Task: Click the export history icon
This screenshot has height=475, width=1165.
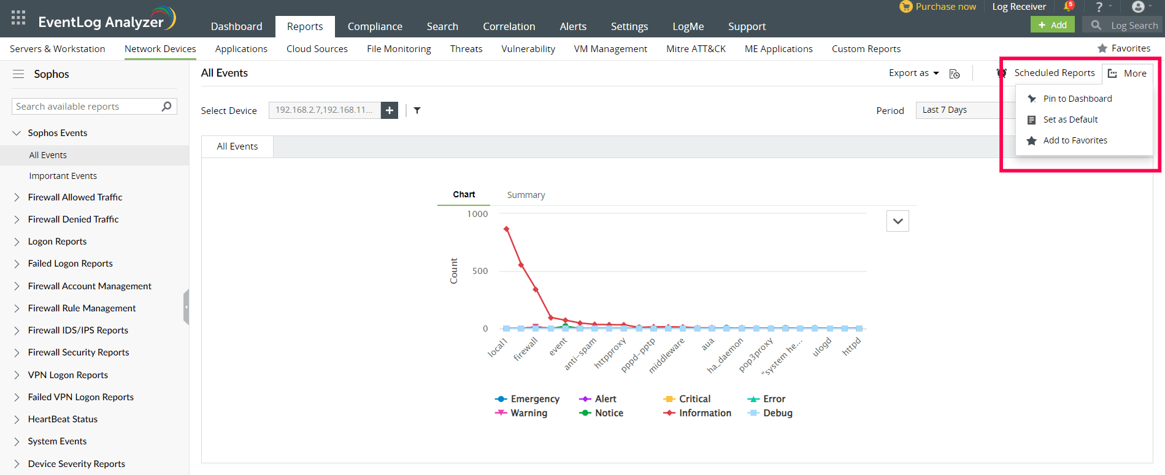Action: 955,74
